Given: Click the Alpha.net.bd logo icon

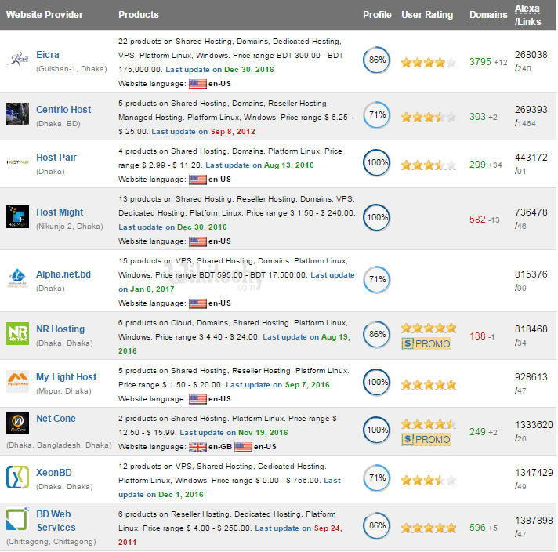Looking at the screenshot, I should pos(17,278).
